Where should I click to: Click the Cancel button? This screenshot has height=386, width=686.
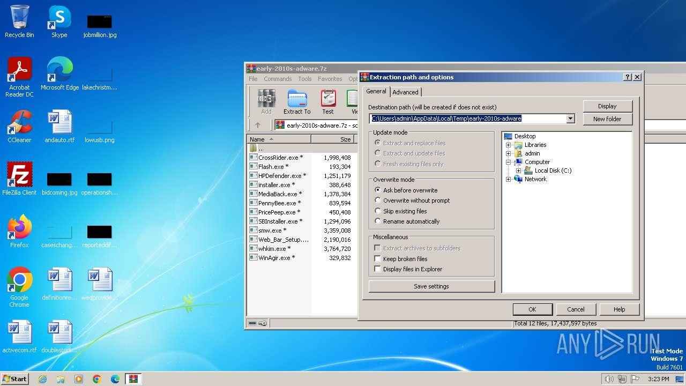(x=576, y=309)
